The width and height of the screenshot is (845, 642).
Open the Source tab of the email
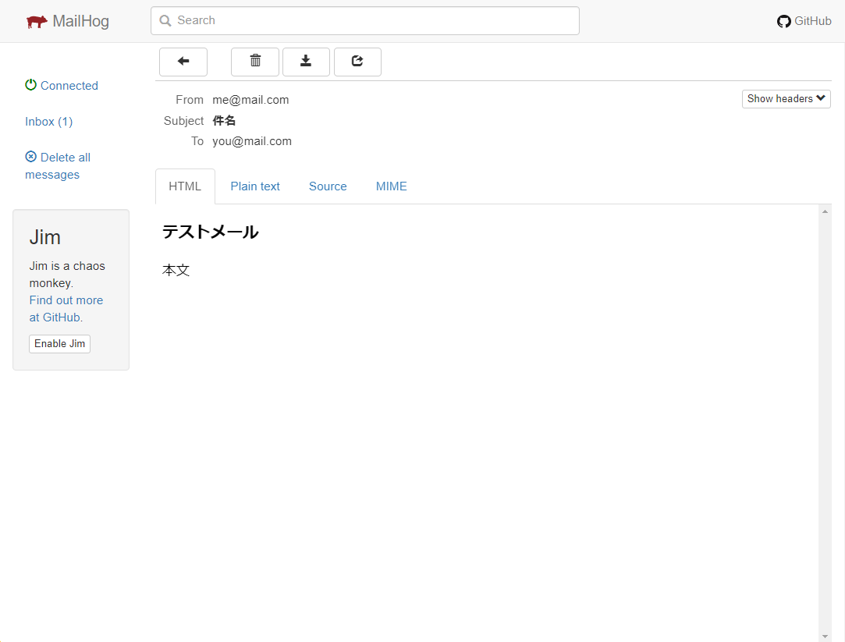pyautogui.click(x=327, y=186)
